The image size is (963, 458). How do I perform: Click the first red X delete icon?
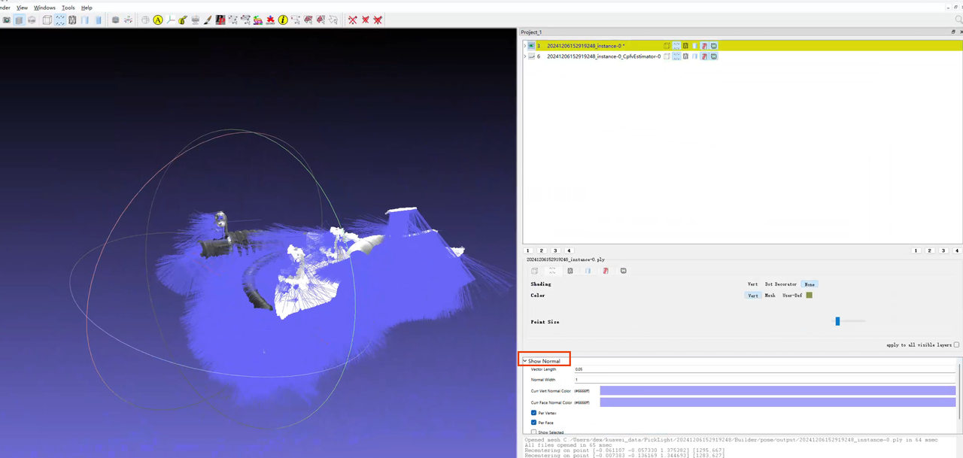352,20
